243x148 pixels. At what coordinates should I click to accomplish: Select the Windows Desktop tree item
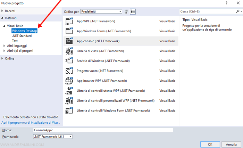(24, 31)
